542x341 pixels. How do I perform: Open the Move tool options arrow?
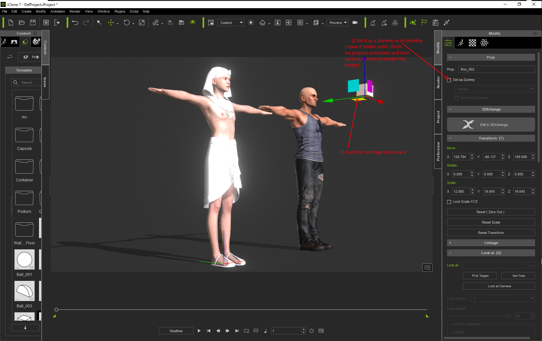coord(118,24)
